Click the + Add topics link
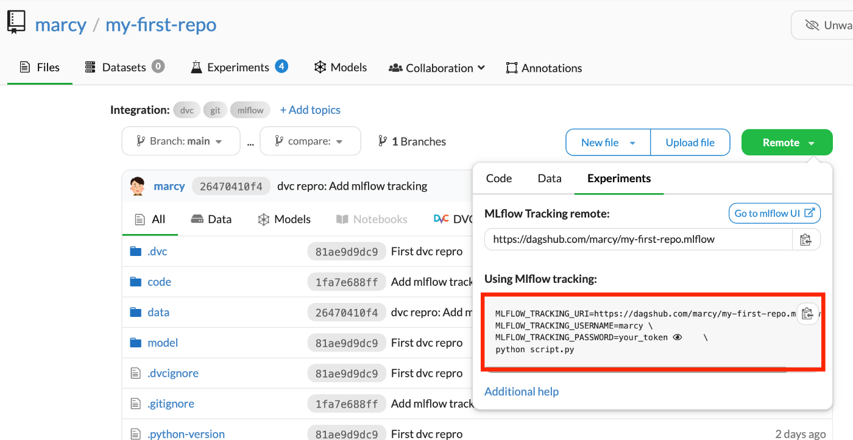The image size is (853, 440). [x=310, y=110]
